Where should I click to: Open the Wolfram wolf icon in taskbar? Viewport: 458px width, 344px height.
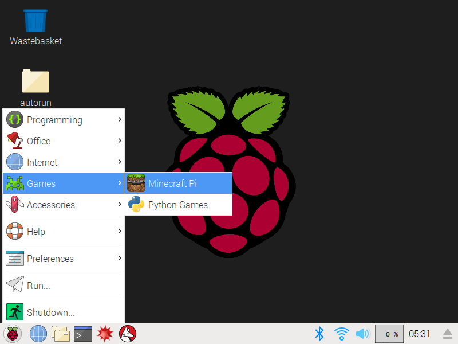128,334
